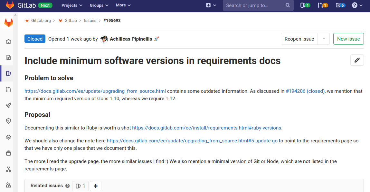Click rocket emoji status next to author
370x192 pixels.
point(156,39)
